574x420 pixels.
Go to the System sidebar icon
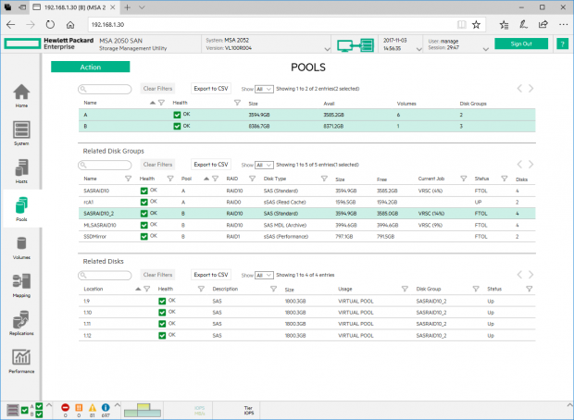coord(21,132)
